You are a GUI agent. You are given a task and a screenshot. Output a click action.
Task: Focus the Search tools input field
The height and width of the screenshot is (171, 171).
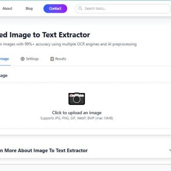(123, 9)
